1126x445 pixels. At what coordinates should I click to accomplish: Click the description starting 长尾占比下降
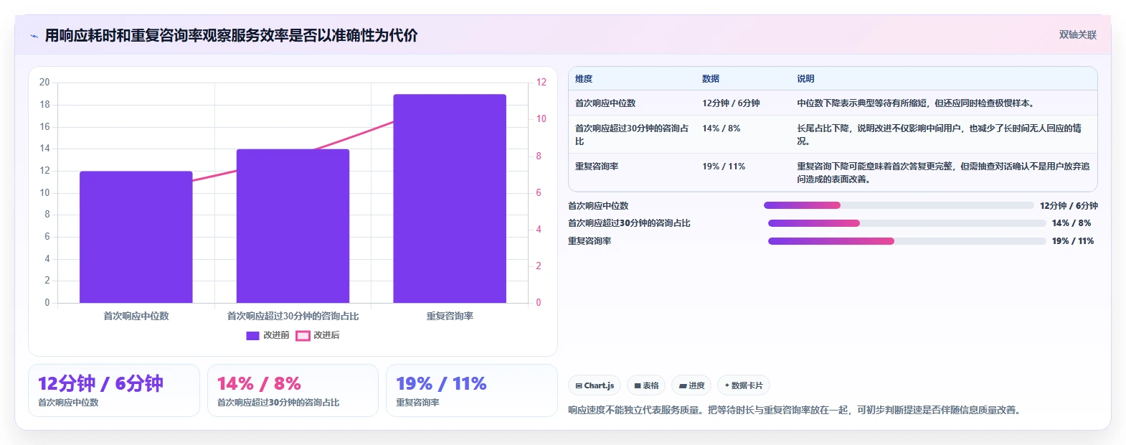[940, 135]
